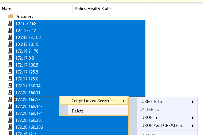Click Script Linked Server as arrow
This screenshot has width=203, height=135.
pyautogui.click(x=124, y=101)
